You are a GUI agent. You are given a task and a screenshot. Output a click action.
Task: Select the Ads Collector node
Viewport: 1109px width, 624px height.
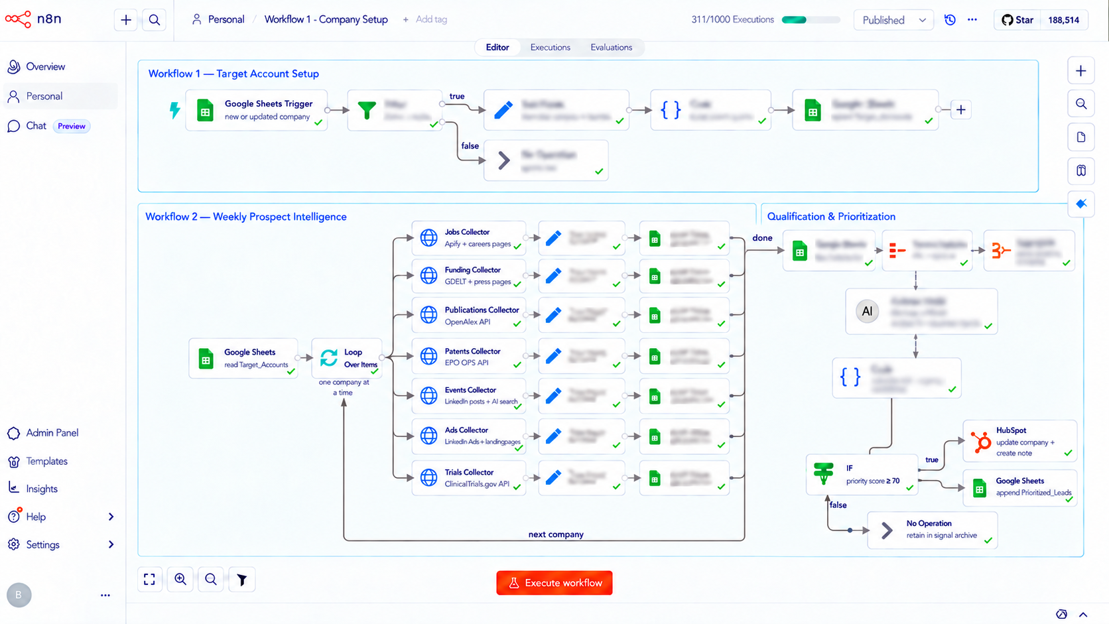469,436
